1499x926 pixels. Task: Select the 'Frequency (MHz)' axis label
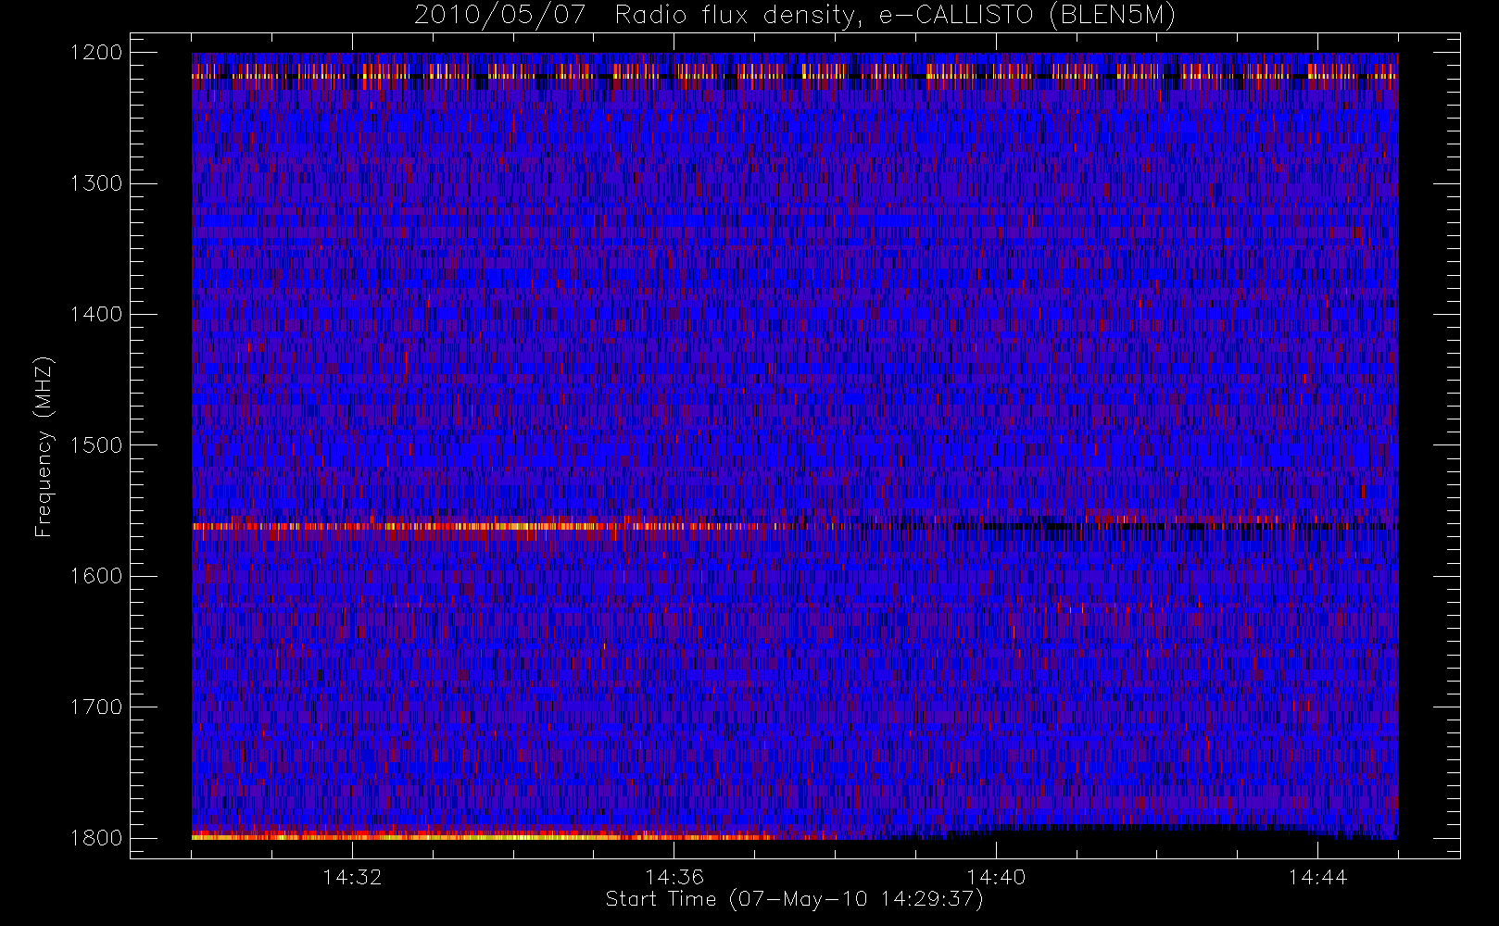point(44,446)
